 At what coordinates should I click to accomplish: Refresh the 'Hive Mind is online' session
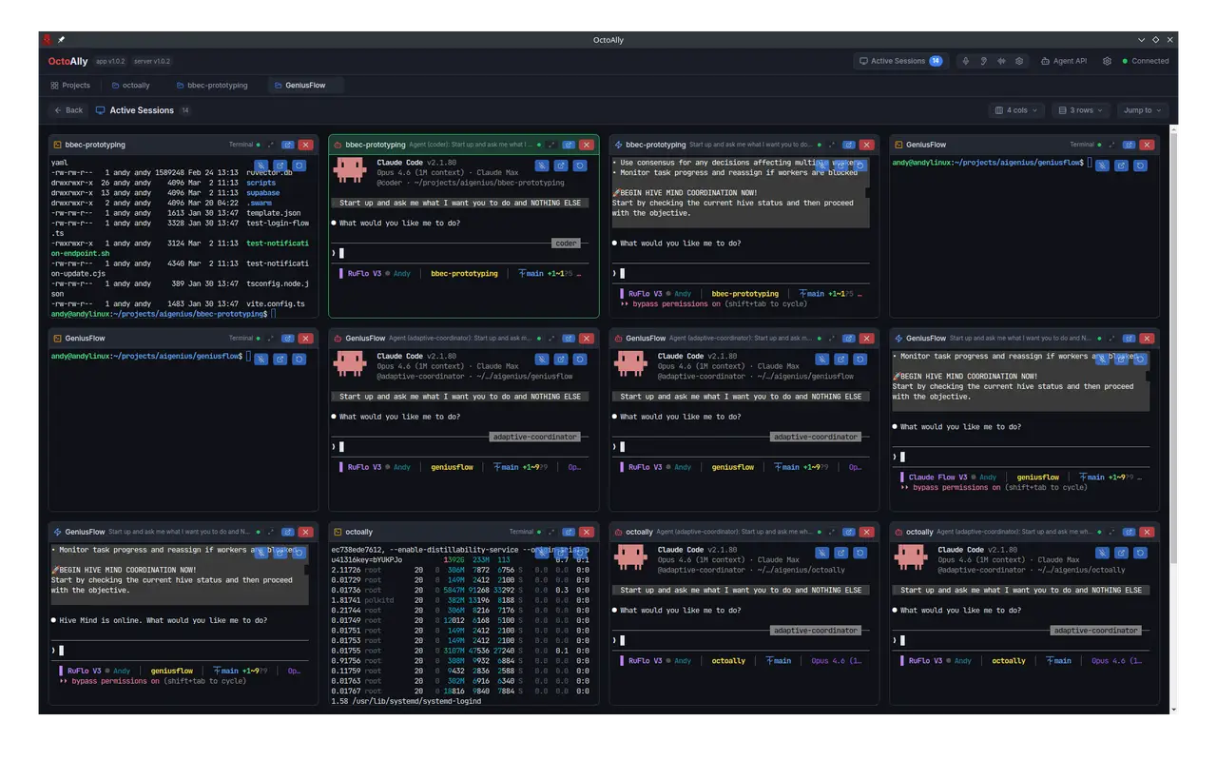pos(299,553)
